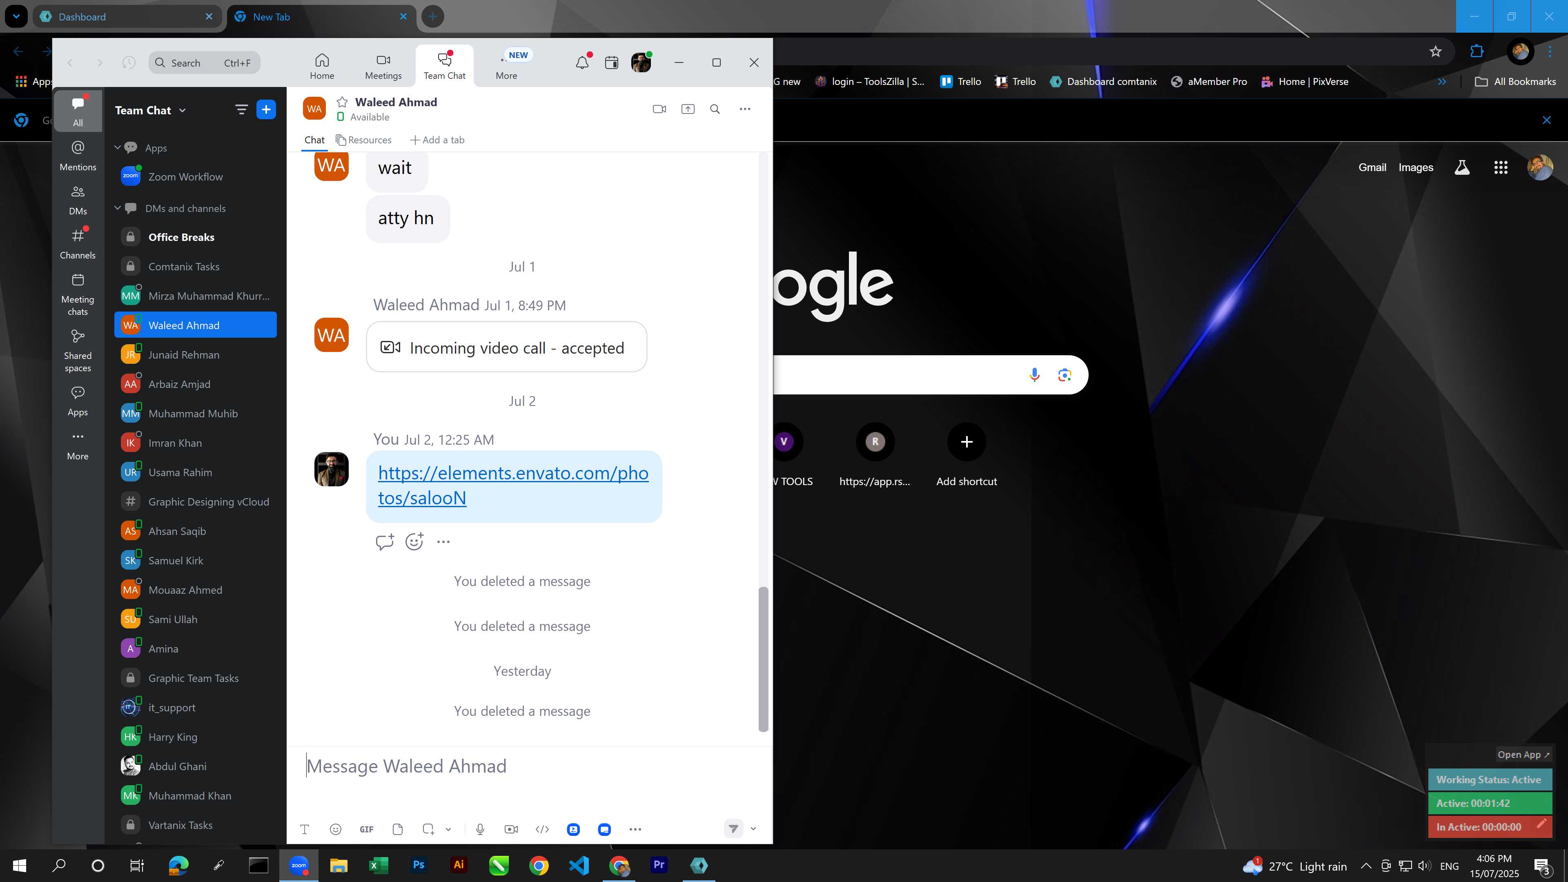
Task: Open the envato elements link in chat
Action: click(x=513, y=485)
